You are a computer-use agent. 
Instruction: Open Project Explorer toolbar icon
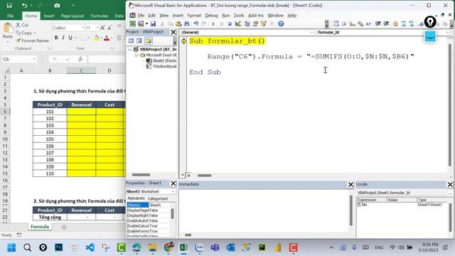coord(247,23)
